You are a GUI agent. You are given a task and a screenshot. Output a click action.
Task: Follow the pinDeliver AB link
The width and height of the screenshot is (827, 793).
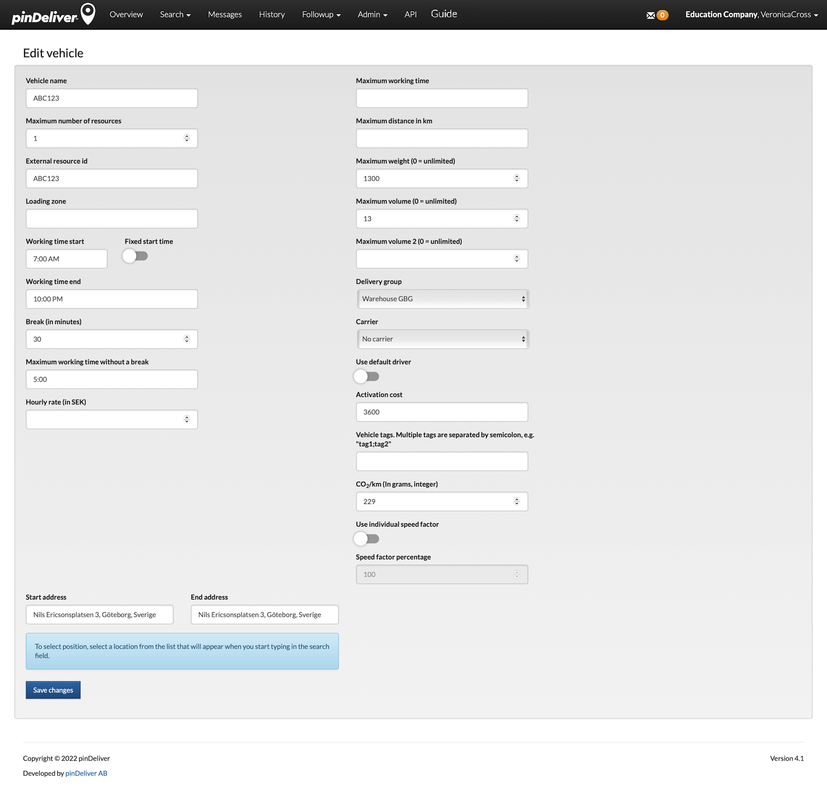tap(87, 773)
